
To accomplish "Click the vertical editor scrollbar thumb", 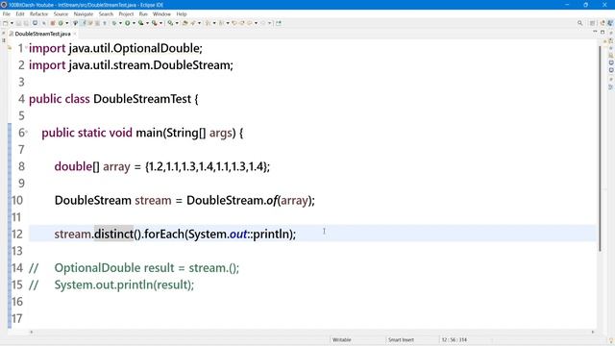I will pyautogui.click(x=600, y=148).
